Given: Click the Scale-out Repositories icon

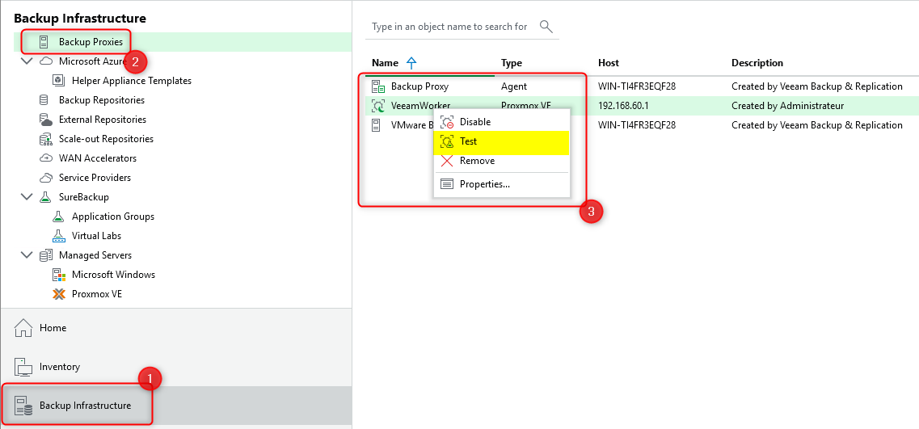Looking at the screenshot, I should tap(46, 139).
